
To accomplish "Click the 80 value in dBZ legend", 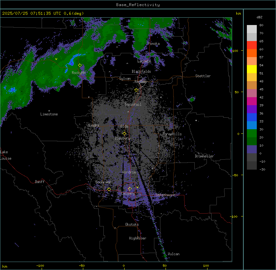I will [x=261, y=25].
